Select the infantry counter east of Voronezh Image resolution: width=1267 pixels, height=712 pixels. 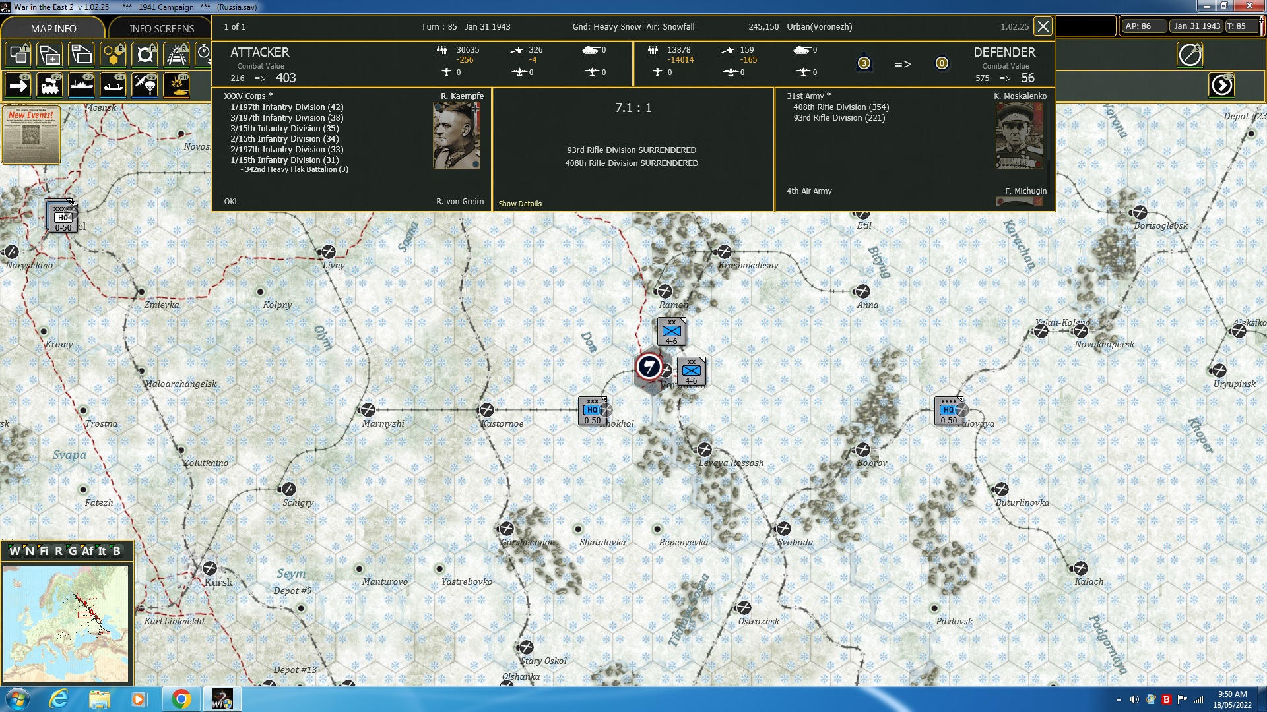(x=692, y=371)
